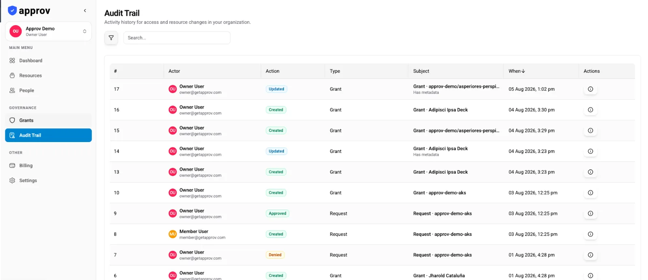Viewport: 648px width, 280px height.
Task: Click 'Has metadata' text in row 14
Action: 426,155
